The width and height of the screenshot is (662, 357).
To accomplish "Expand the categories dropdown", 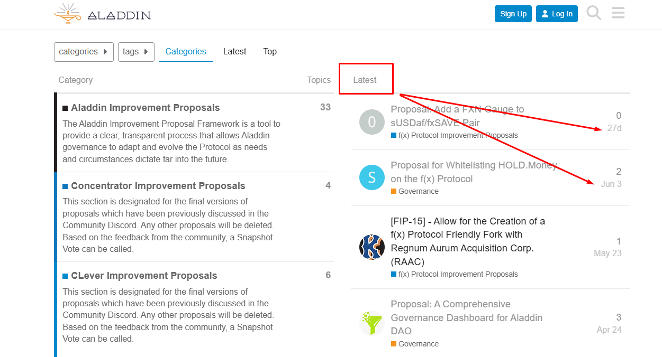I will [84, 52].
